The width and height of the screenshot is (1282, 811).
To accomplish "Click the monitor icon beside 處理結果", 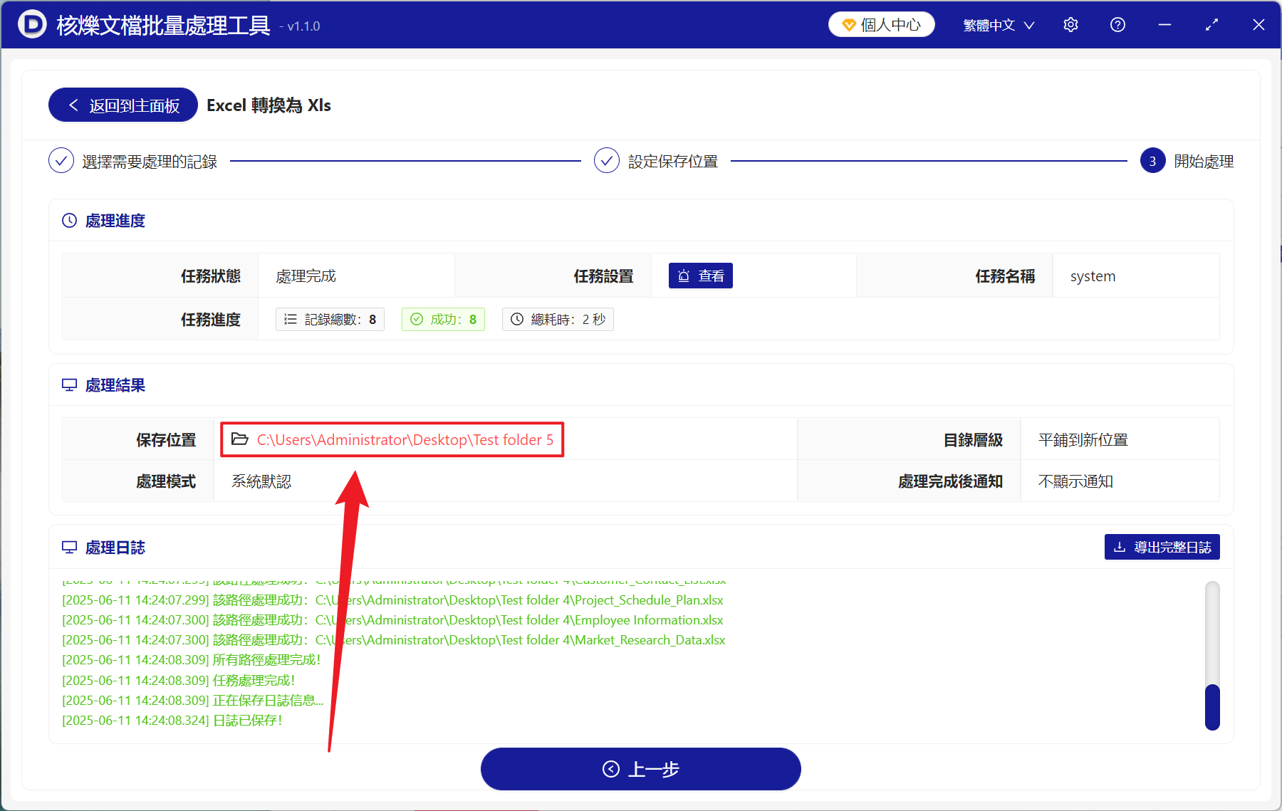I will pyautogui.click(x=69, y=384).
